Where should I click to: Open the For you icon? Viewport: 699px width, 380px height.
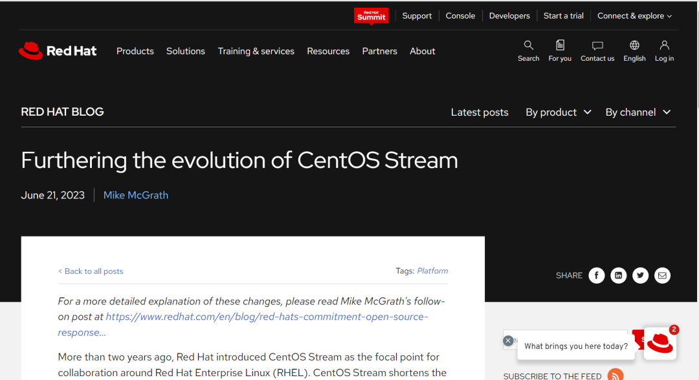(560, 45)
